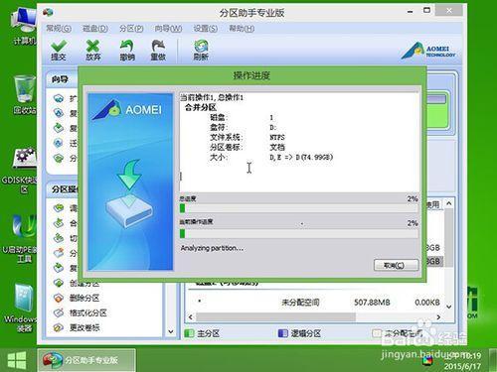The image size is (497, 372).
Task: Click horizontal scrollbar thumb in disk list
Action: coord(275,317)
